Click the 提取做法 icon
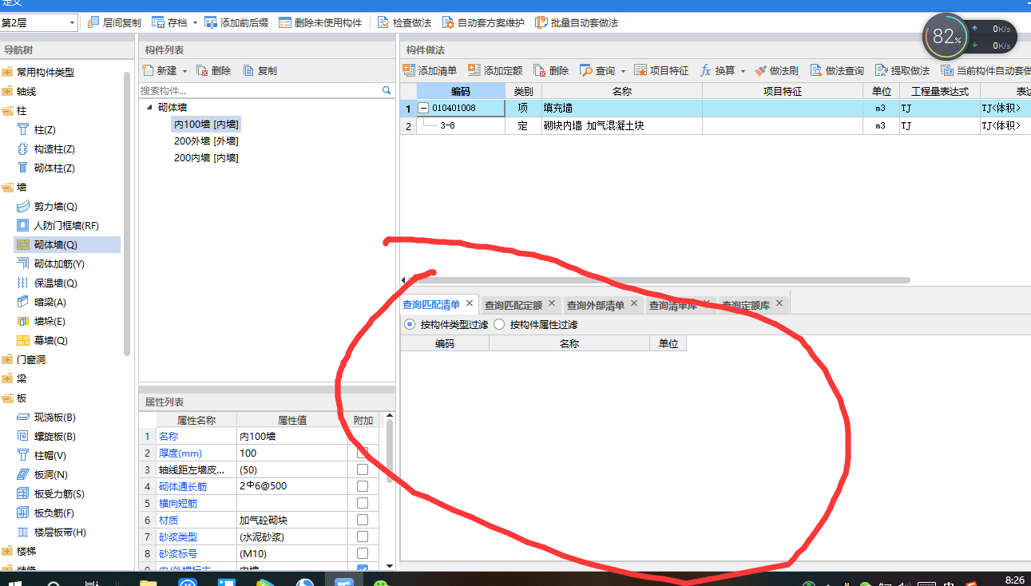The height and width of the screenshot is (586, 1031). coord(882,70)
